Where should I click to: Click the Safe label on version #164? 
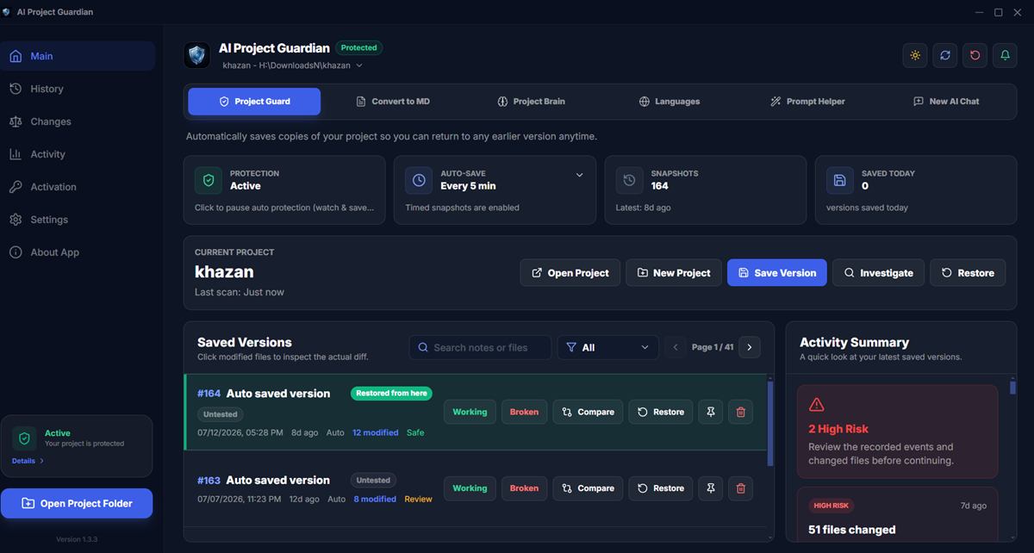[415, 432]
